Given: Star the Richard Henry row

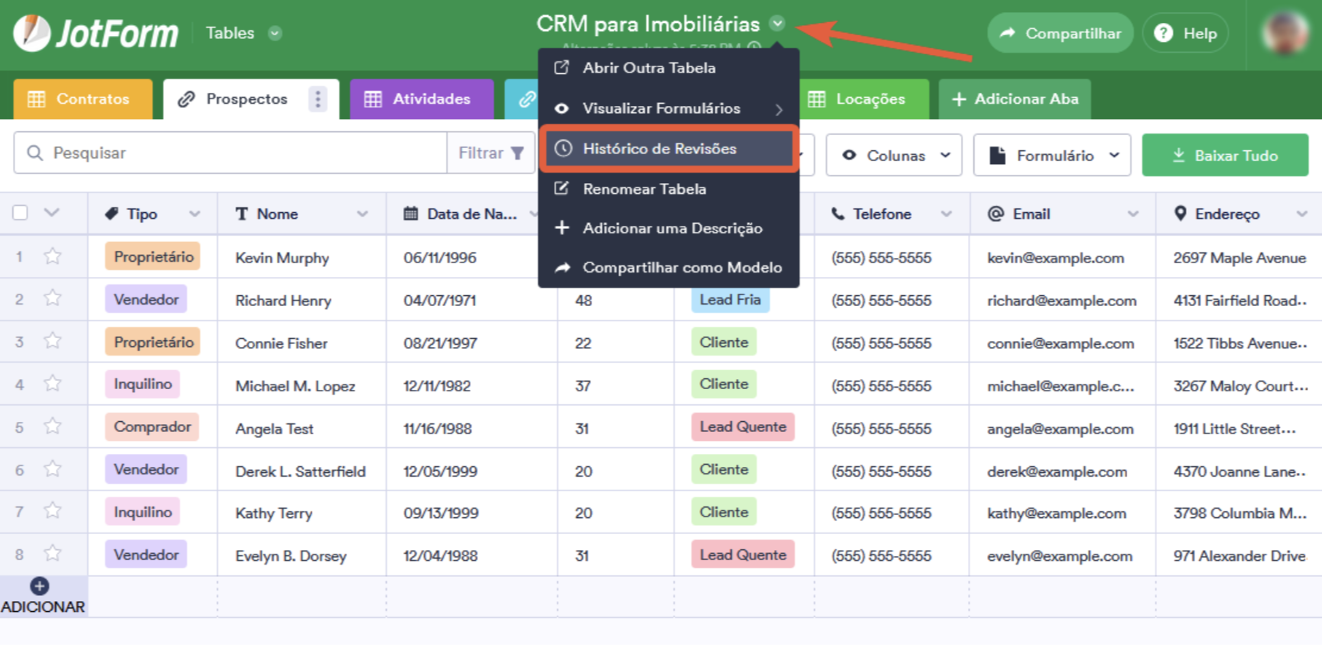Looking at the screenshot, I should pos(53,298).
